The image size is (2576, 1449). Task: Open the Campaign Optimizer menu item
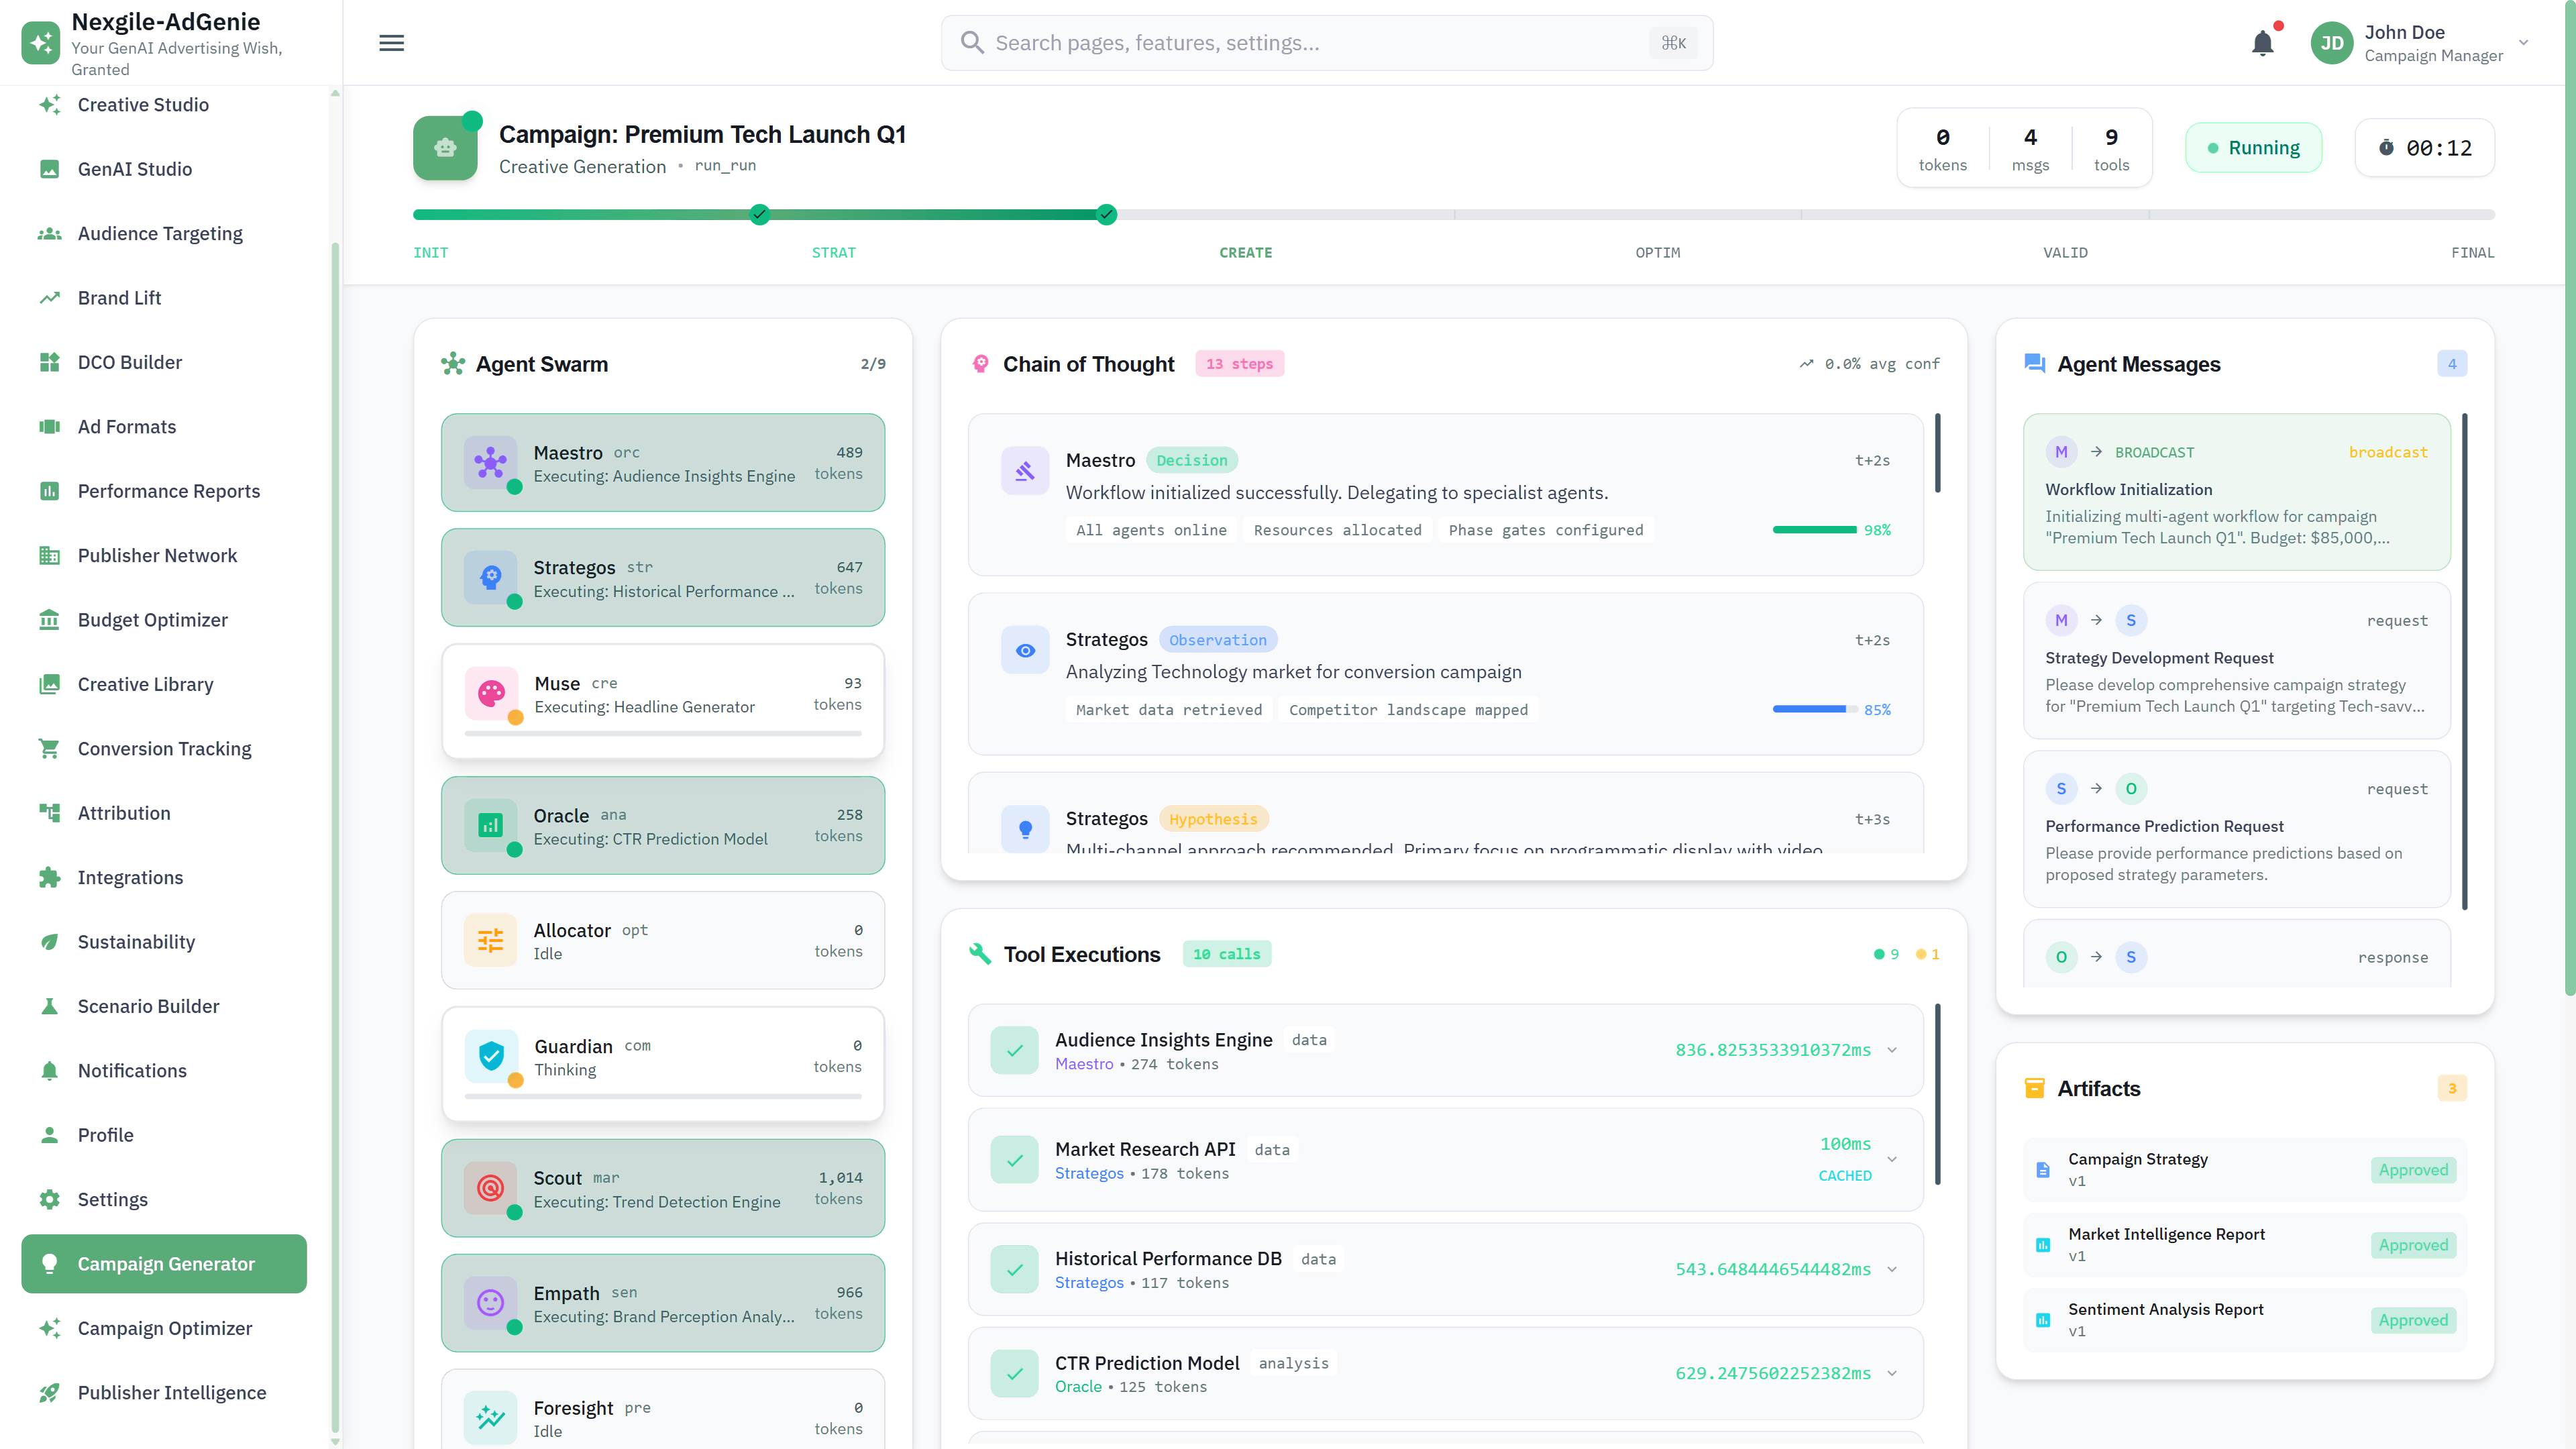click(x=164, y=1328)
